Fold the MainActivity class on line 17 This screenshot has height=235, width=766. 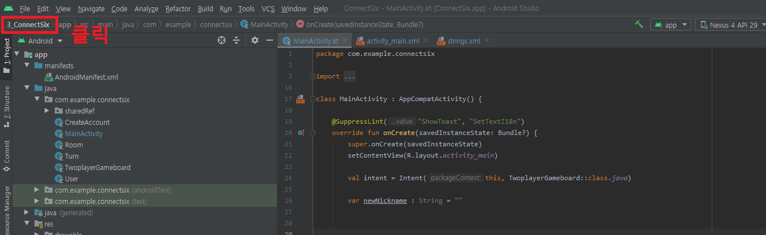313,99
